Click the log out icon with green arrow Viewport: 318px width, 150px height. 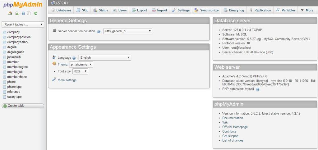pos(17,13)
